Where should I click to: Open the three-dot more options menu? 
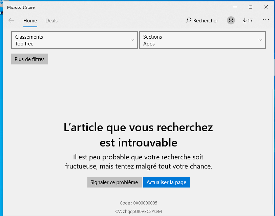tap(266, 19)
